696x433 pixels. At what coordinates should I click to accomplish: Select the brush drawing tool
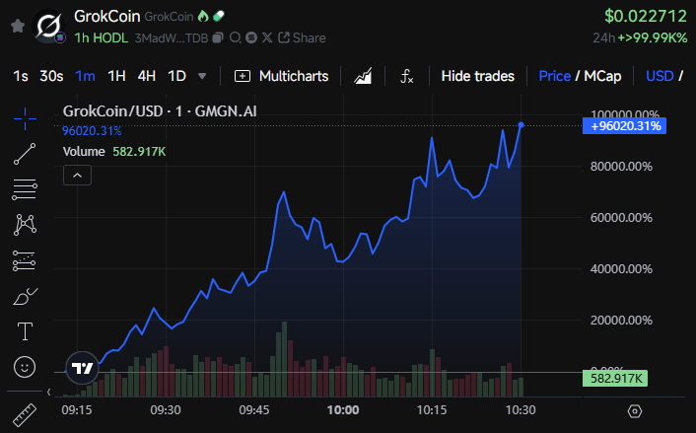pyautogui.click(x=26, y=295)
